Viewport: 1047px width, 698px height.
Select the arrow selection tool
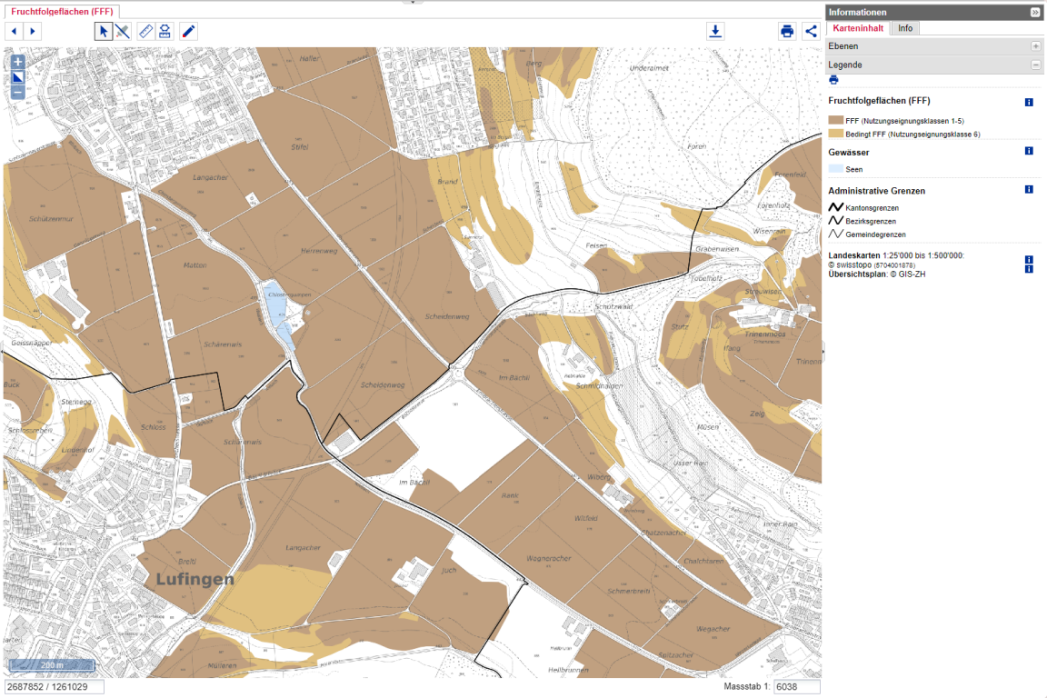click(x=103, y=30)
